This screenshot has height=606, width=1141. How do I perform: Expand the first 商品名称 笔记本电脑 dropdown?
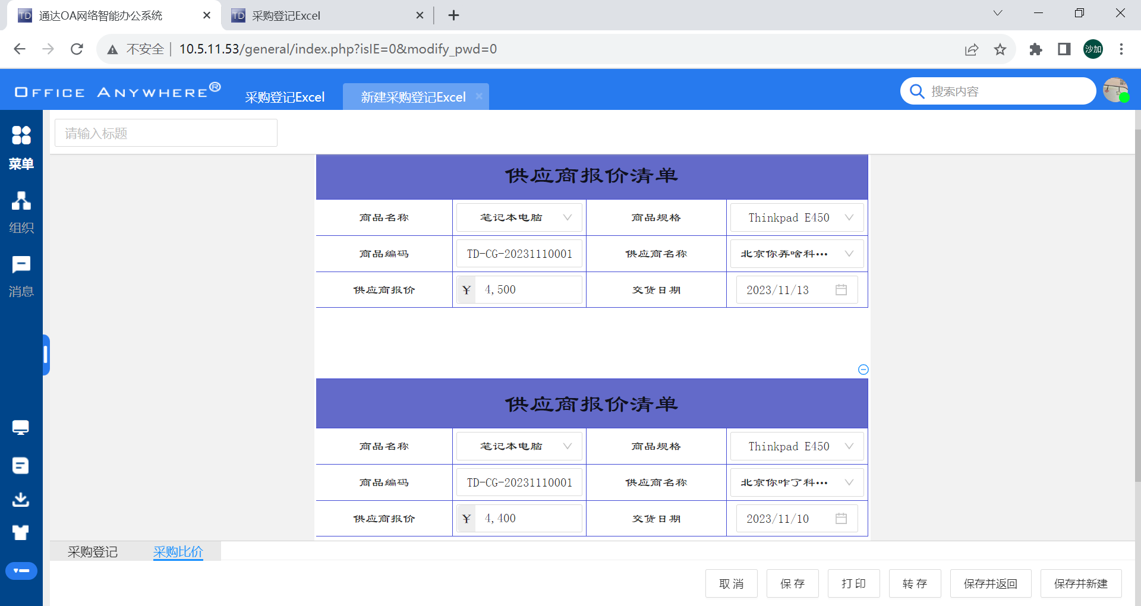coord(567,217)
